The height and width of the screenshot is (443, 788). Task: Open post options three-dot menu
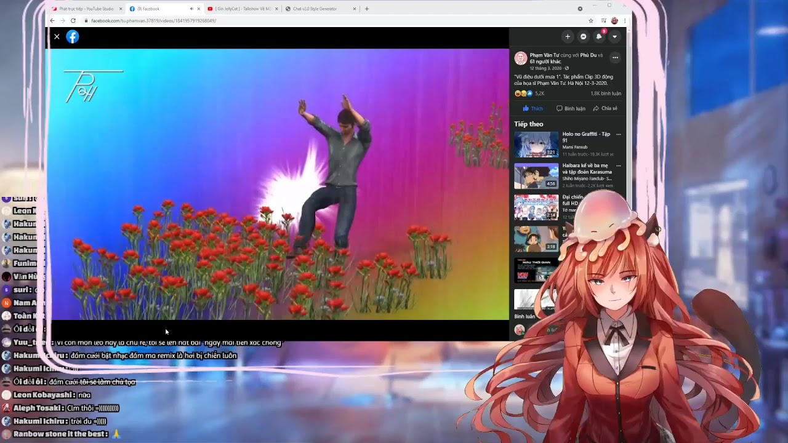pos(614,58)
